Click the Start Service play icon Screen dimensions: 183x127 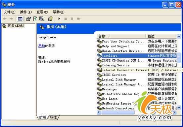pyautogui.click(x=59, y=18)
